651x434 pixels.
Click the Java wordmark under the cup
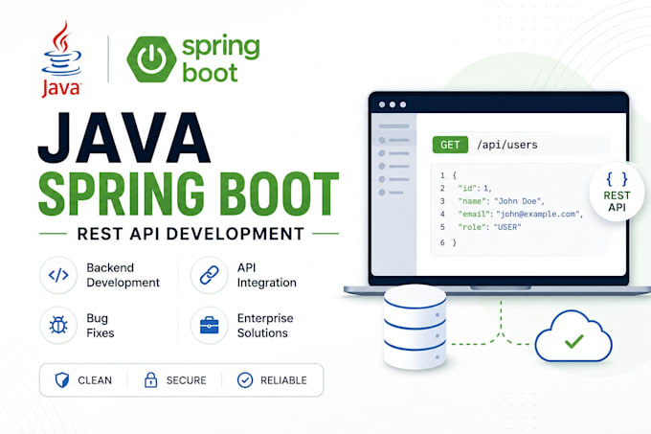[61, 88]
